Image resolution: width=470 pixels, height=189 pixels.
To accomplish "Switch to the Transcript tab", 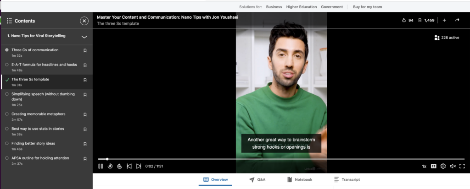I will [x=347, y=180].
